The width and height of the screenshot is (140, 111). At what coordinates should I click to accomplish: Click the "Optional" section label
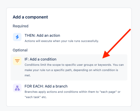tap(20, 50)
